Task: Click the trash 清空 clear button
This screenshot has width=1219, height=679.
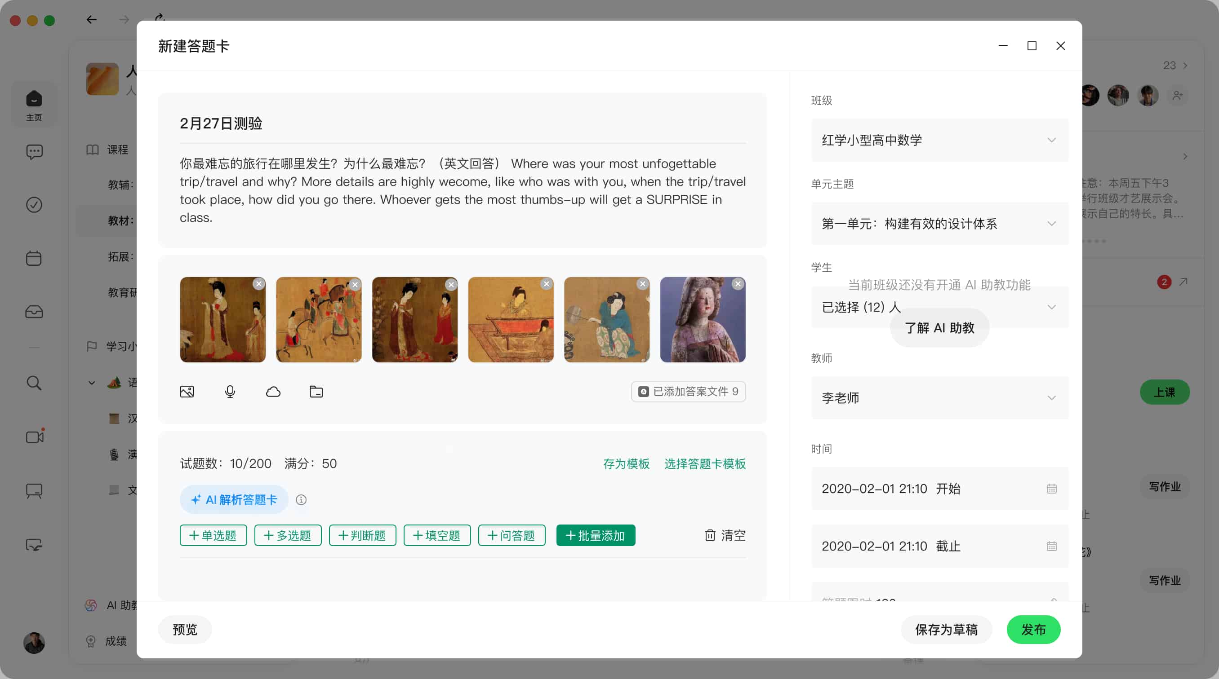Action: tap(725, 535)
